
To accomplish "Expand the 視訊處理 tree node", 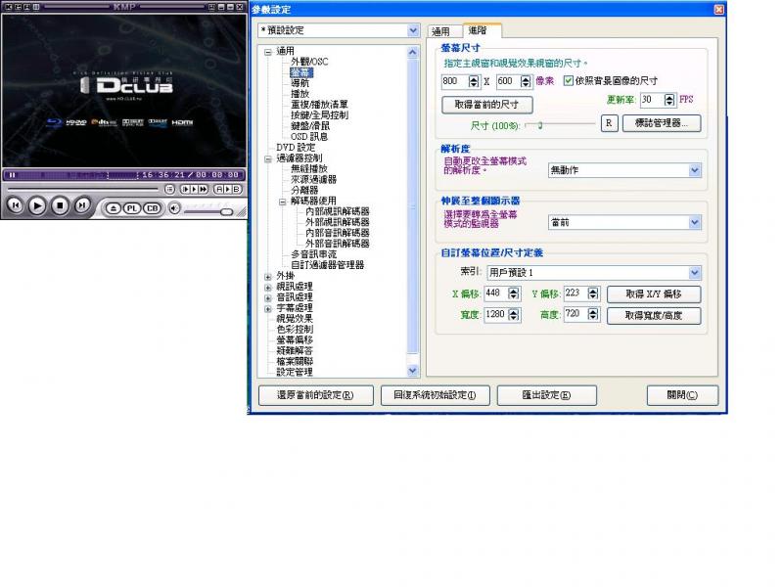I will [x=268, y=288].
